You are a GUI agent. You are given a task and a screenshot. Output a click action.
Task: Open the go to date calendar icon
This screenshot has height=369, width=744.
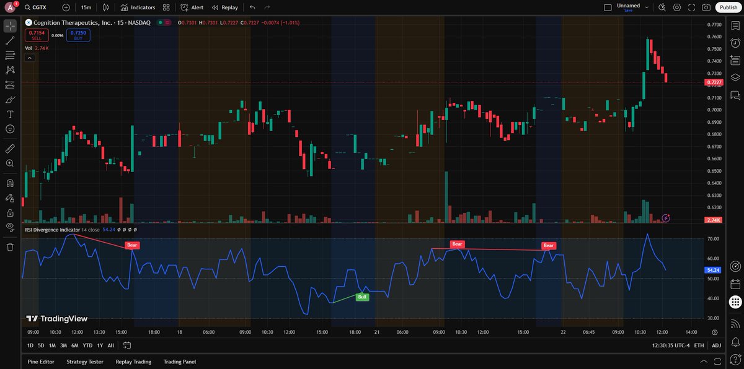coord(126,345)
